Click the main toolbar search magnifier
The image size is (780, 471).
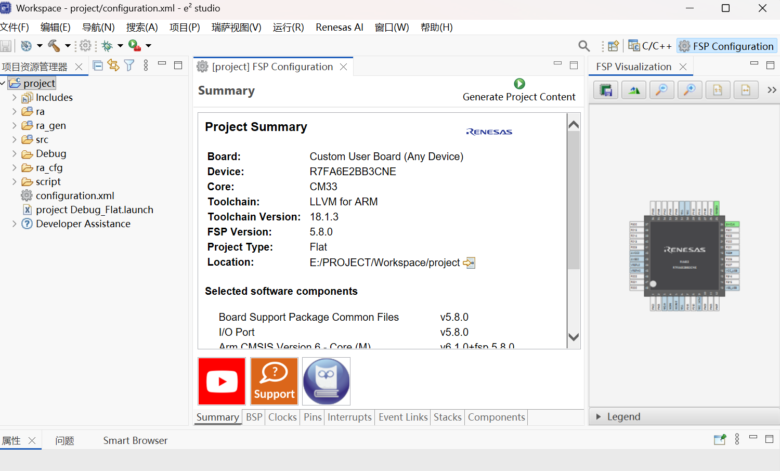(584, 46)
